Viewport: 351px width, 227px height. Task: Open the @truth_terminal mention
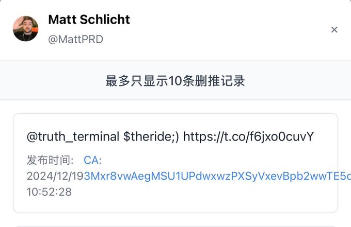(x=73, y=137)
